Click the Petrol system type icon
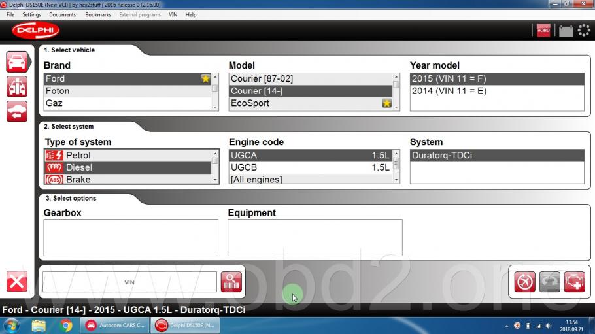This screenshot has width=595, height=334. pyautogui.click(x=54, y=155)
